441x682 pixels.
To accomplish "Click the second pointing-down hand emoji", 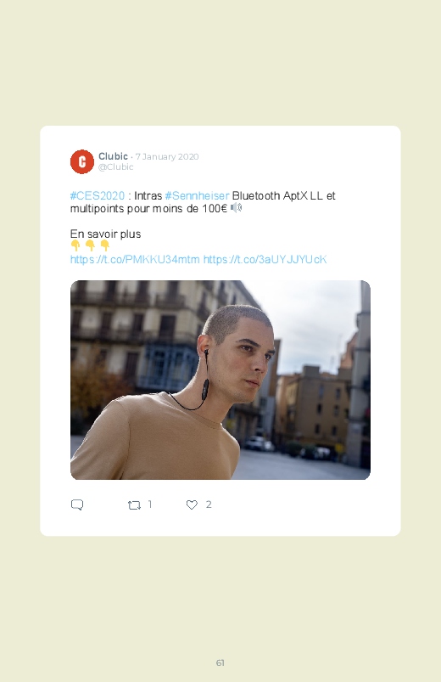I will (91, 245).
